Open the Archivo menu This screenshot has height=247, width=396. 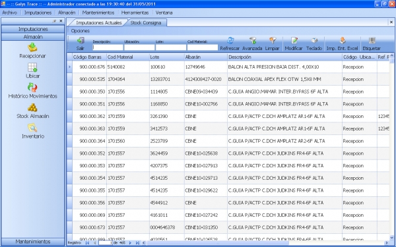(10, 13)
